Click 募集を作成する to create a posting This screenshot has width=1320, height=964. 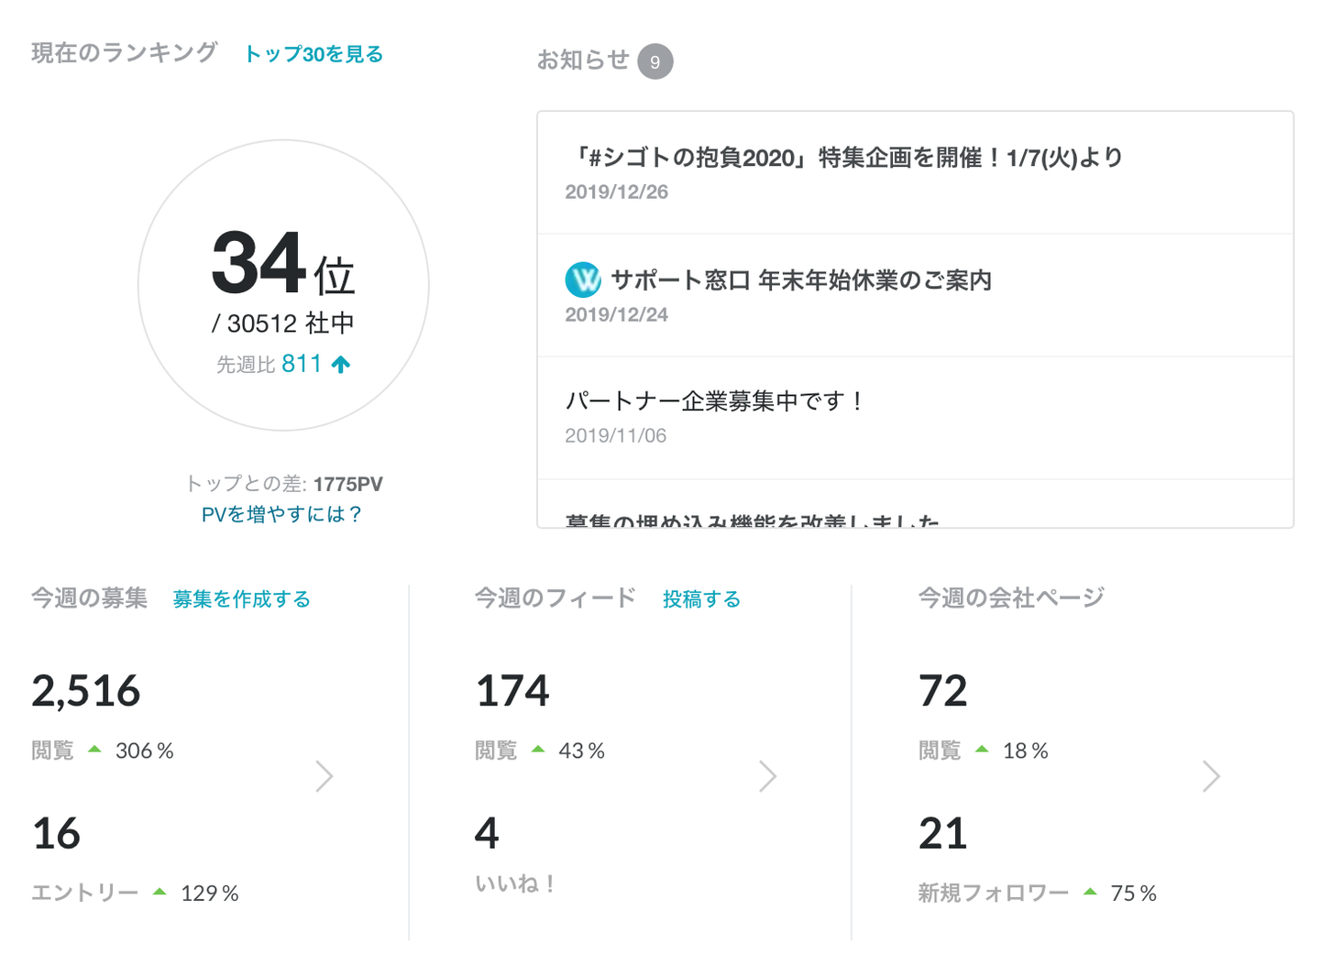(x=242, y=599)
